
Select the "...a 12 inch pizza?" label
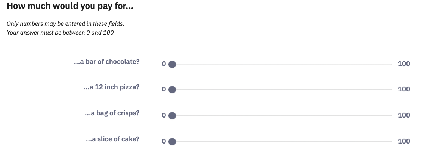point(111,87)
